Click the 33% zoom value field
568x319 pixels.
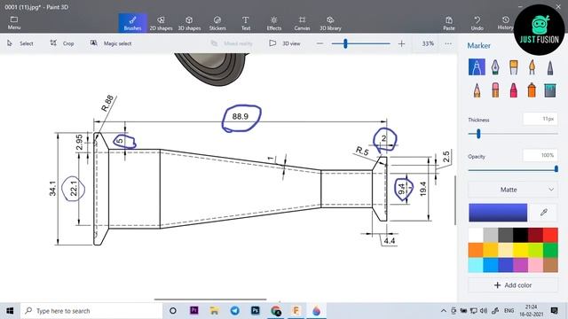(x=428, y=43)
